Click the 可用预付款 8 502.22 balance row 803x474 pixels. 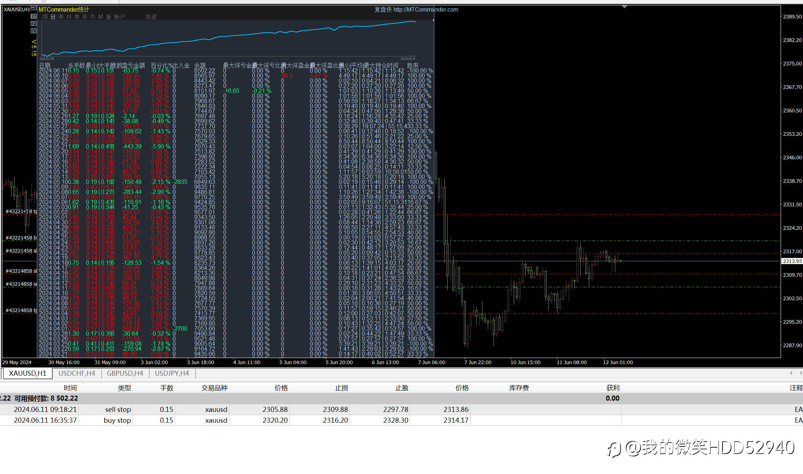click(401, 398)
